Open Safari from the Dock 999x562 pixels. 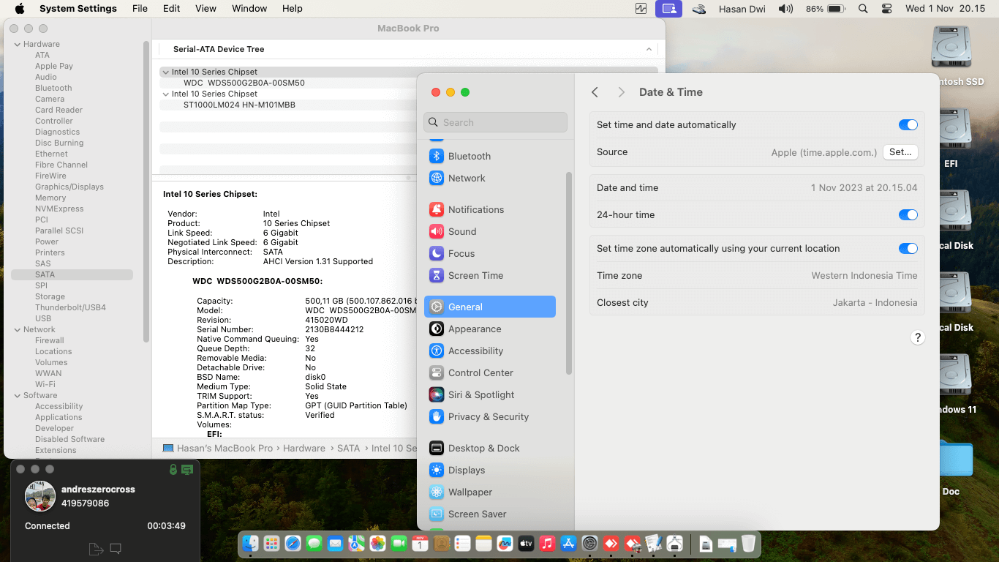click(x=293, y=544)
